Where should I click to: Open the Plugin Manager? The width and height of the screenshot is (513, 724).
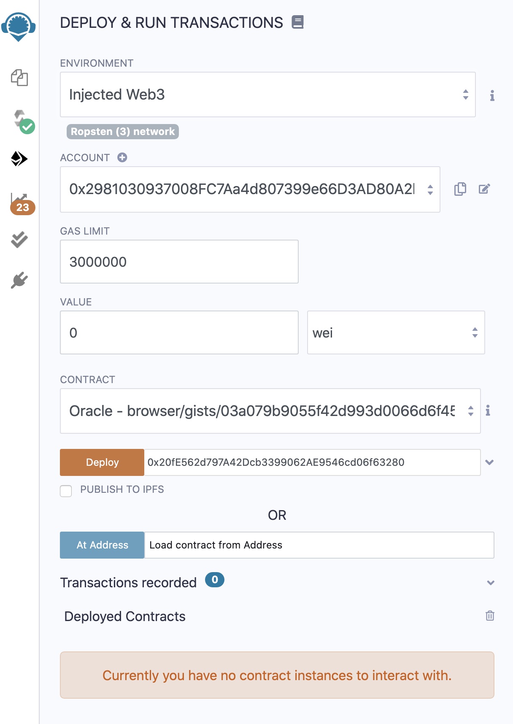[19, 279]
